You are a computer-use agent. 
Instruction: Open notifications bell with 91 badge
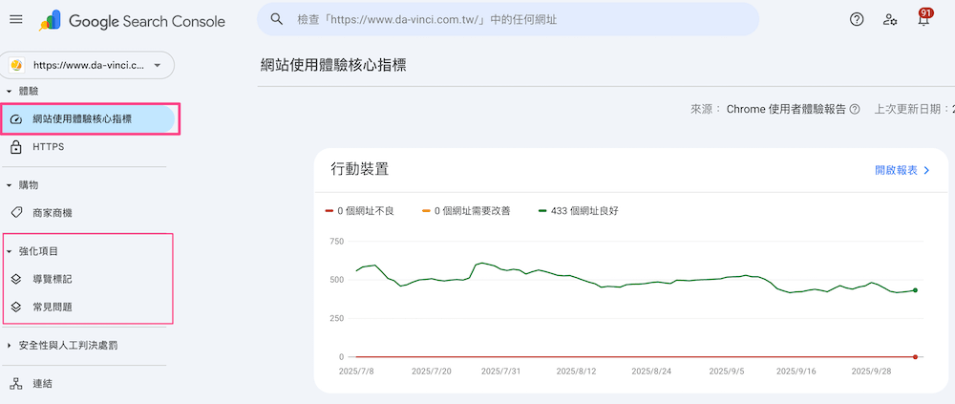pos(923,20)
